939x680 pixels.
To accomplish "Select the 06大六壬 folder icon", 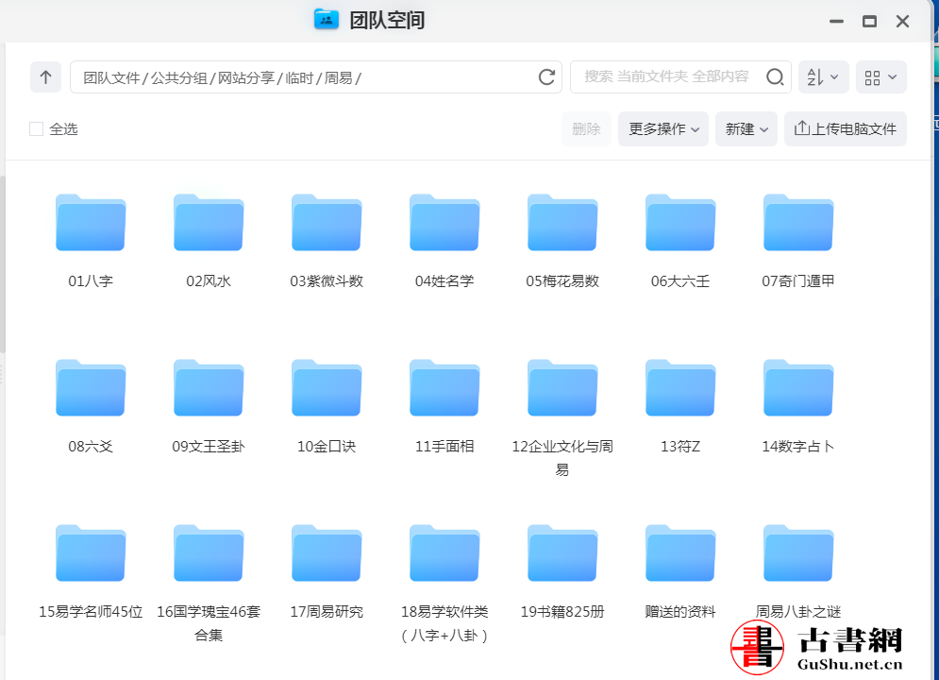I will click(x=680, y=222).
